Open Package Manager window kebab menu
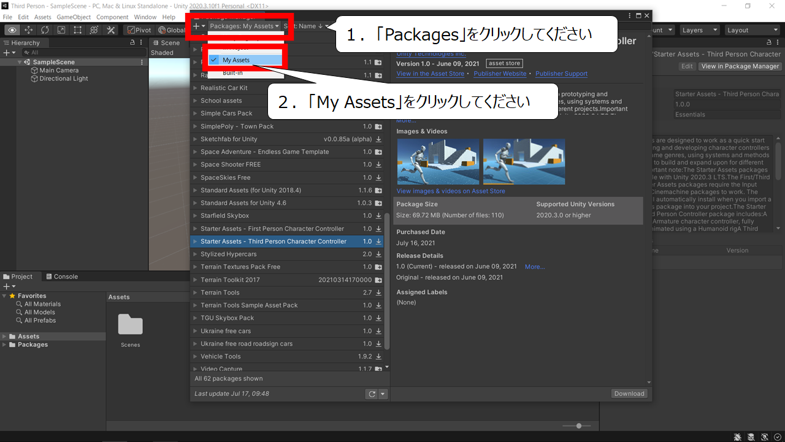785x442 pixels. (629, 15)
